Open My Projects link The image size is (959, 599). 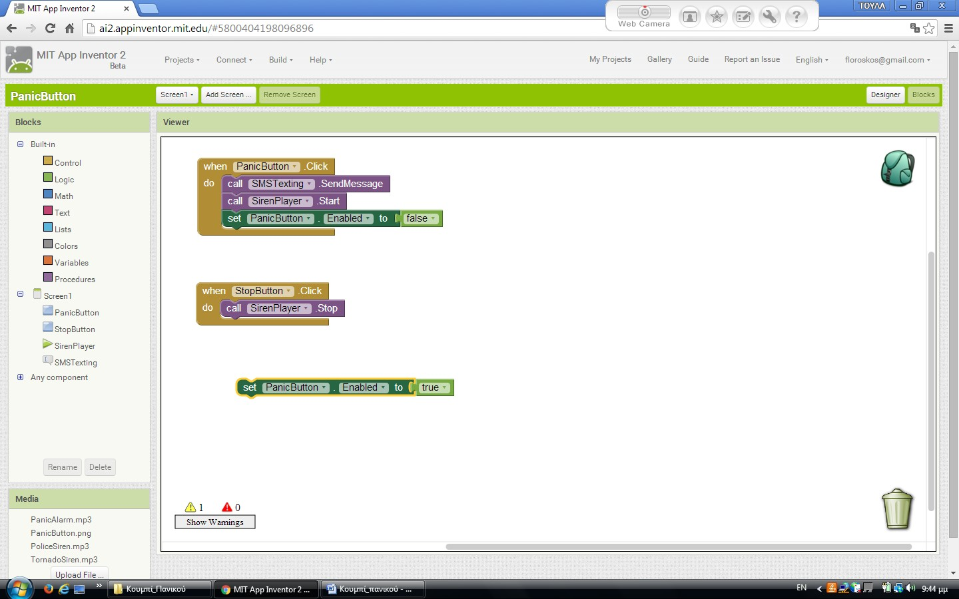pos(610,59)
